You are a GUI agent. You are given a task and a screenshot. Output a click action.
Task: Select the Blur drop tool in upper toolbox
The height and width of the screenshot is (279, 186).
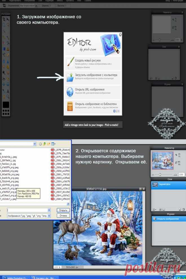(x=4, y=61)
